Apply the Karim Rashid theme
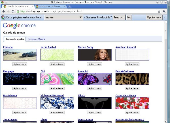 (57, 64)
